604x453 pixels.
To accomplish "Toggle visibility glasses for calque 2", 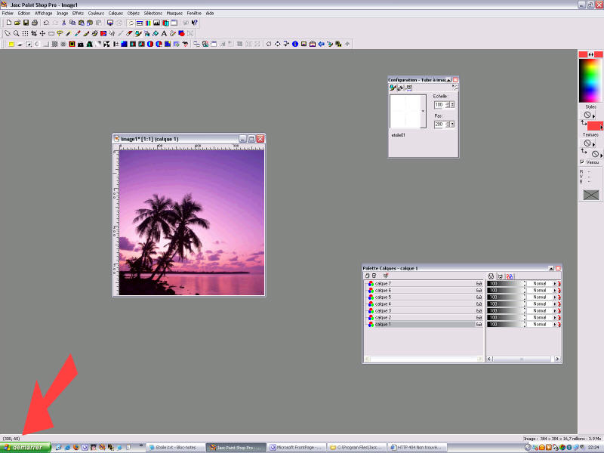I will pyautogui.click(x=479, y=317).
